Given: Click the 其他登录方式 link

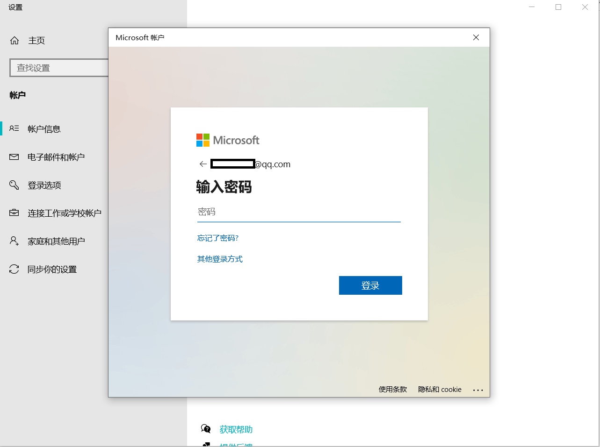Looking at the screenshot, I should click(220, 259).
